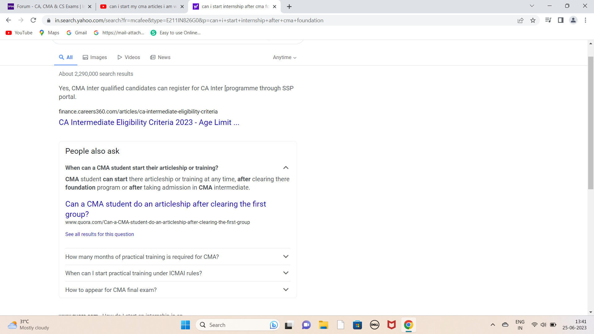Open the Chrome three-dot menu
Image resolution: width=594 pixels, height=334 pixels.
tap(585, 20)
